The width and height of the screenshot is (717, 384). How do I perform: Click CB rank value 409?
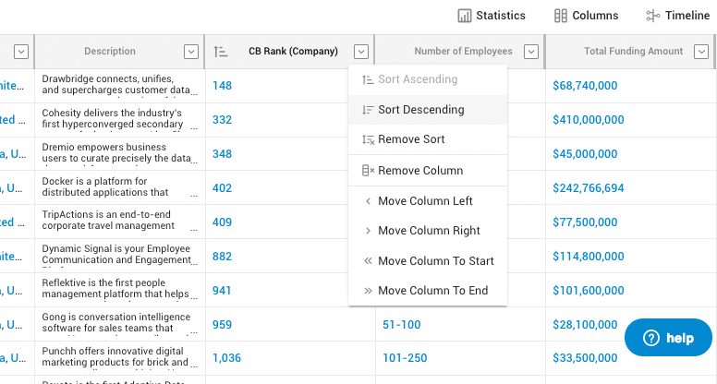pos(223,222)
